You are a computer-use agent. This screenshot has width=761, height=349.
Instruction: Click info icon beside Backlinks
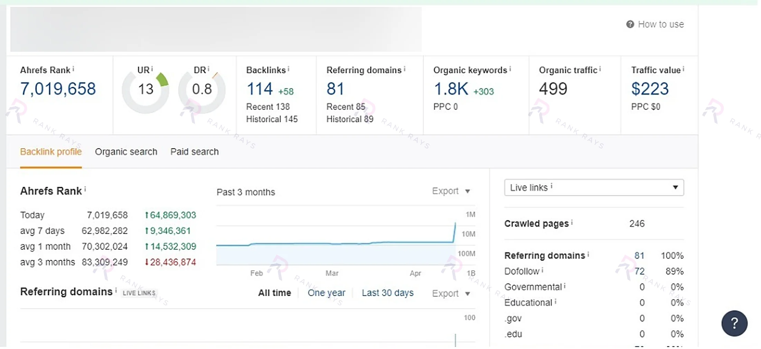click(x=289, y=69)
